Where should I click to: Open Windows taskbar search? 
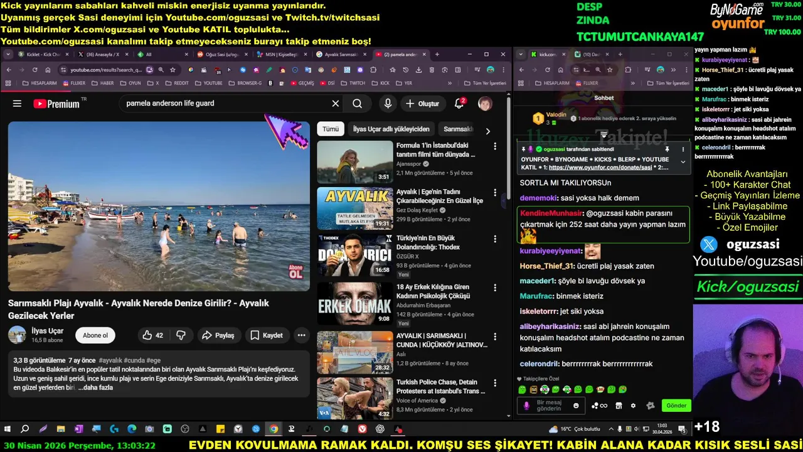(25, 429)
